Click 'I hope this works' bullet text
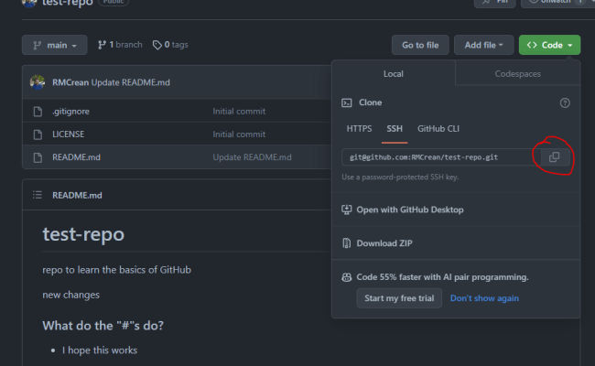 [x=100, y=350]
